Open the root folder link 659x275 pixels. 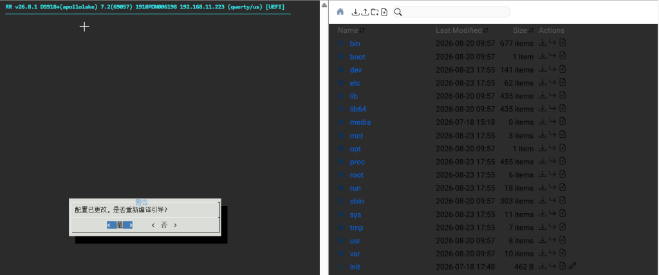tap(357, 175)
